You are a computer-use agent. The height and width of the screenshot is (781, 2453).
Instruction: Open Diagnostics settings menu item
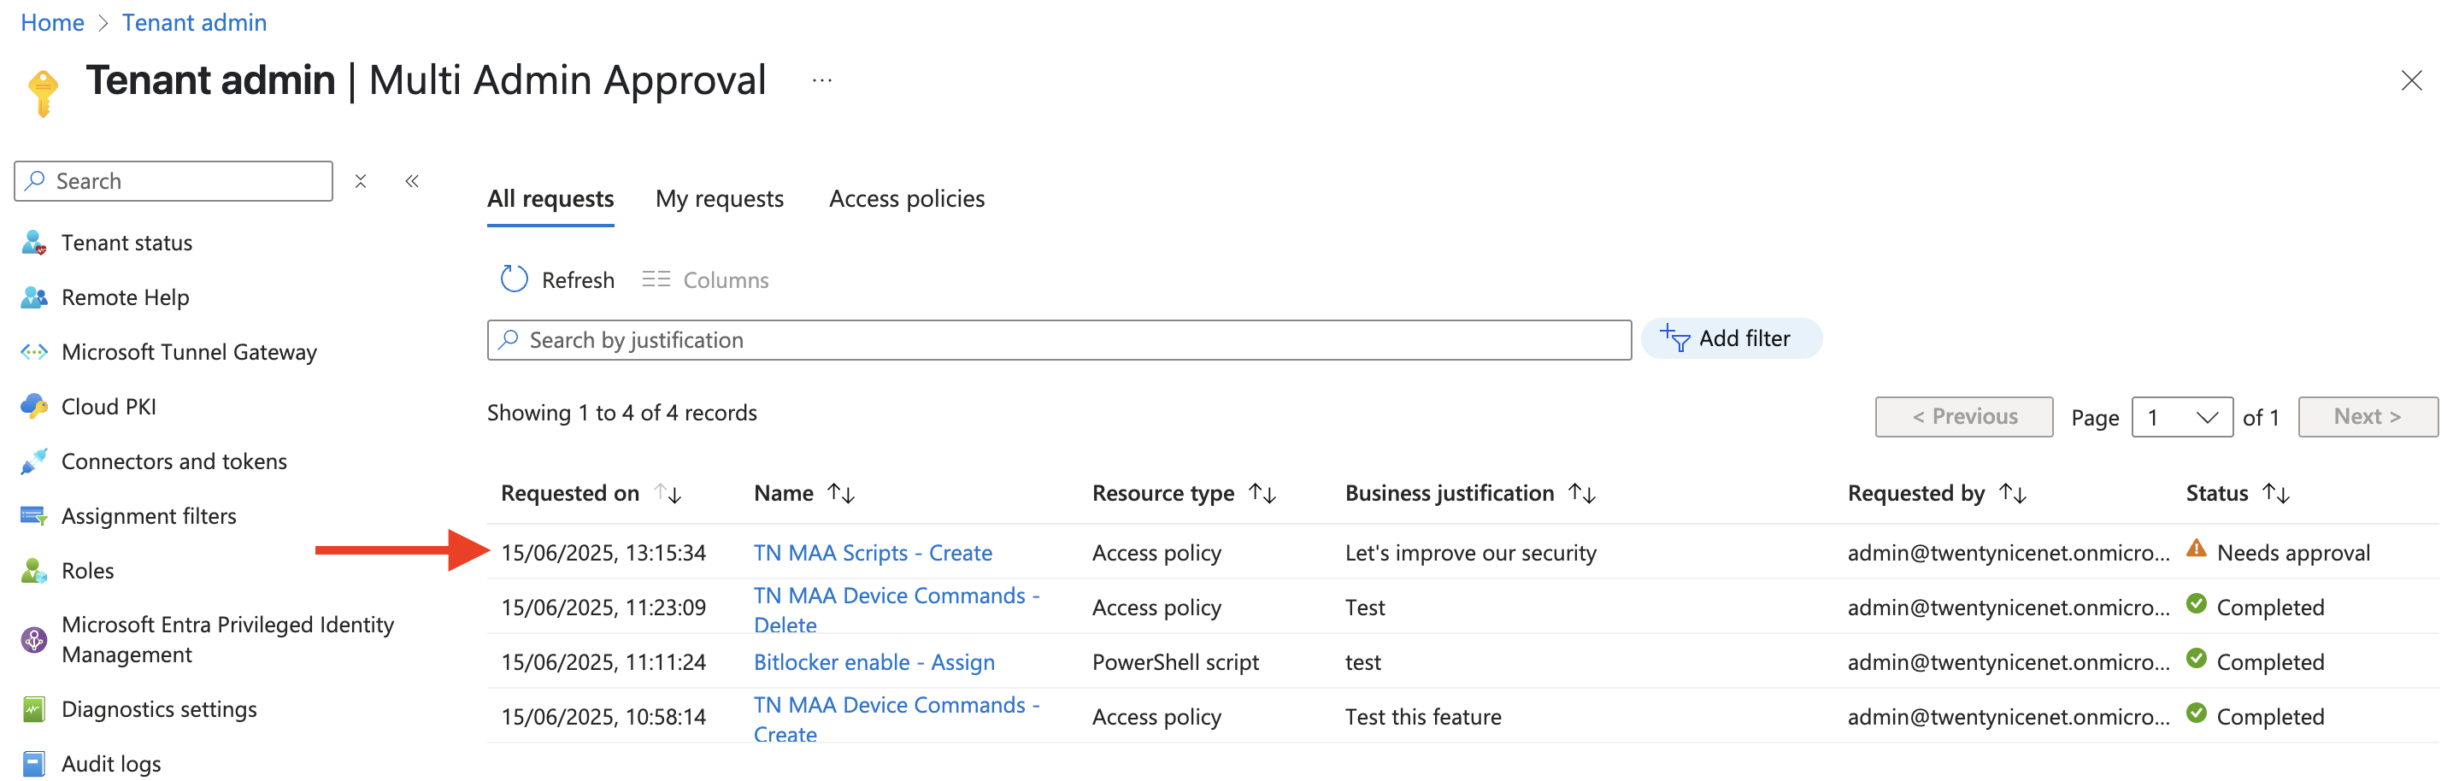pos(159,709)
